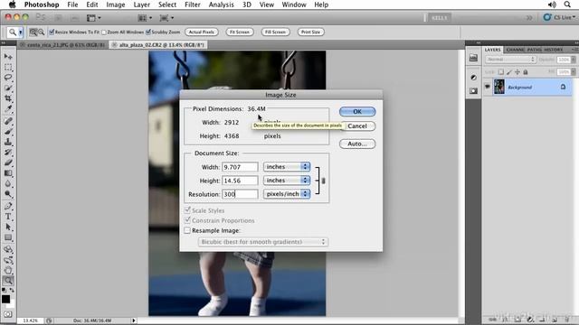Toggle Quick Mask mode icon

point(8,314)
